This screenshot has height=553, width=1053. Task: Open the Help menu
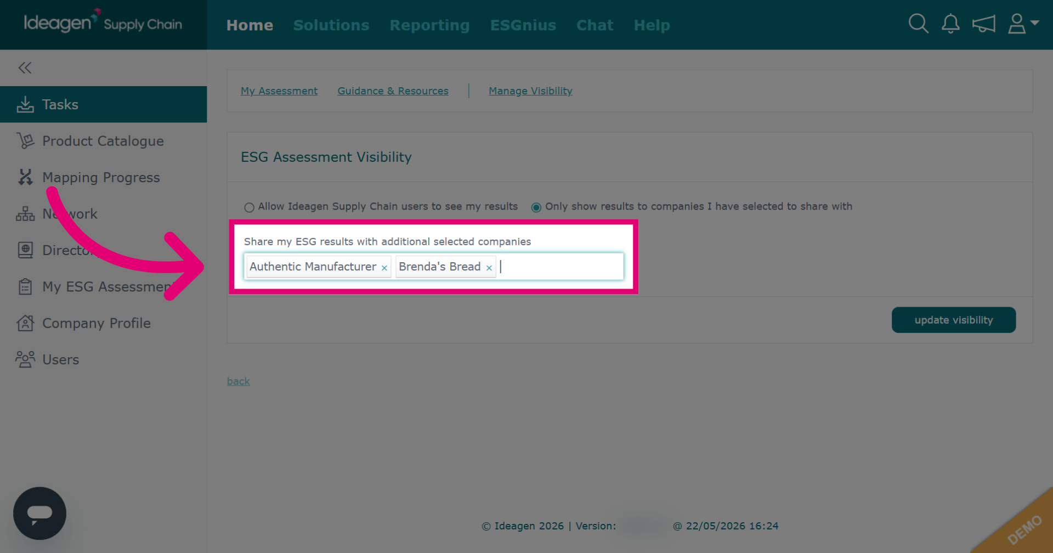652,25
